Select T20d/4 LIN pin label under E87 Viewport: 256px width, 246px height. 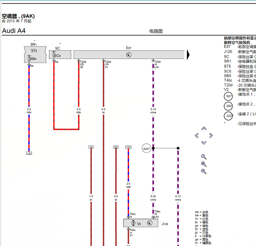(x=157, y=65)
